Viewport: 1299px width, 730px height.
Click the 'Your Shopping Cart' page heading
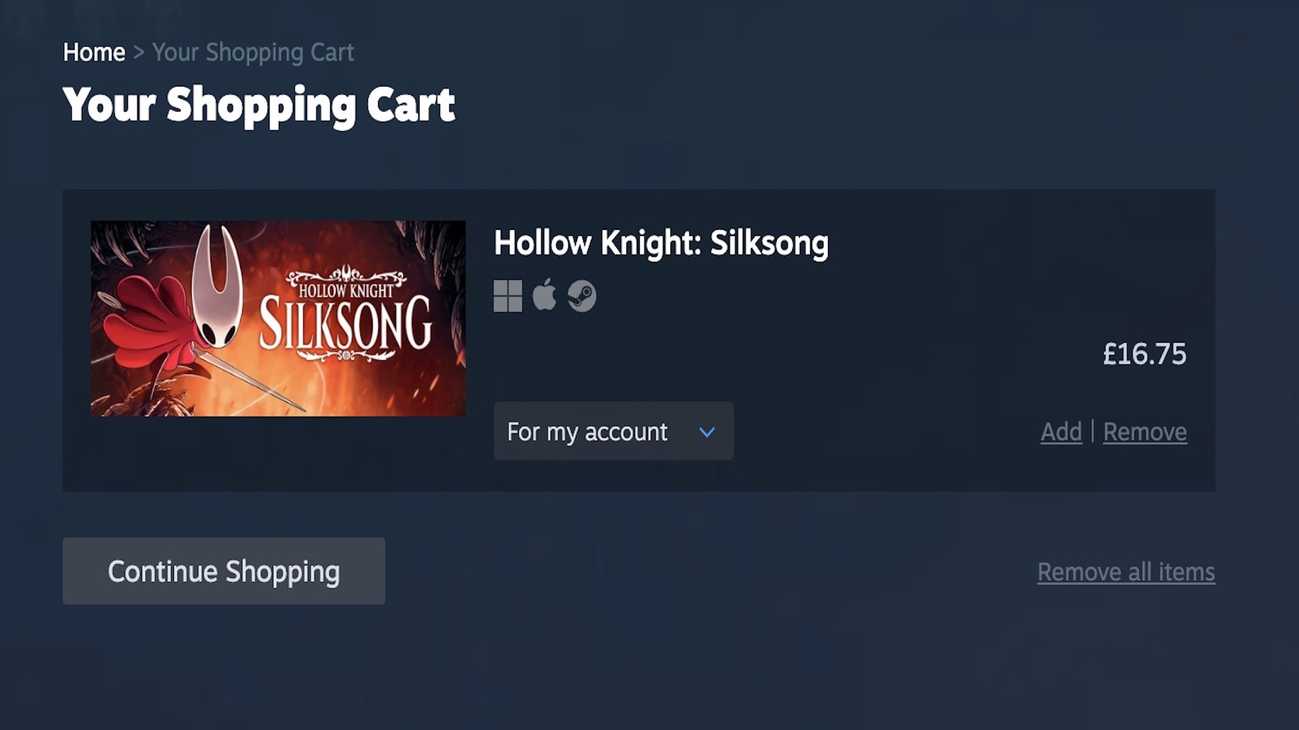258,105
